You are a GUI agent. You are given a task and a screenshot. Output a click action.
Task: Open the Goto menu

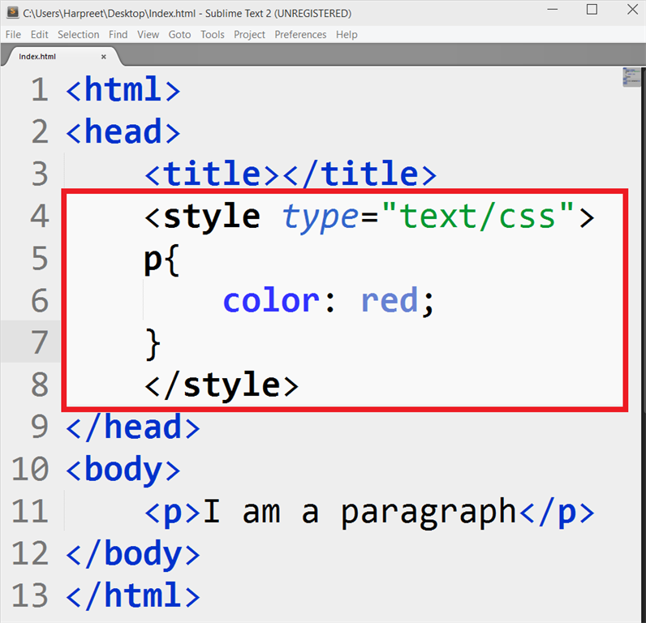click(179, 35)
